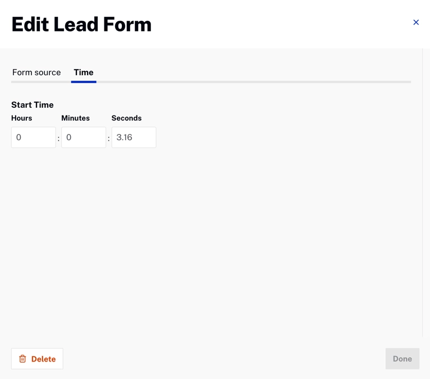430x379 pixels.
Task: Confirm with the Done button
Action: (402, 359)
